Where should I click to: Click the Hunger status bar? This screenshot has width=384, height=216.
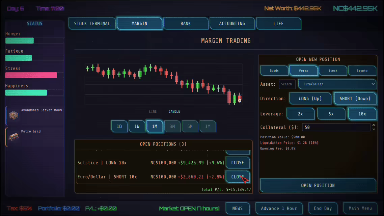coord(34,40)
